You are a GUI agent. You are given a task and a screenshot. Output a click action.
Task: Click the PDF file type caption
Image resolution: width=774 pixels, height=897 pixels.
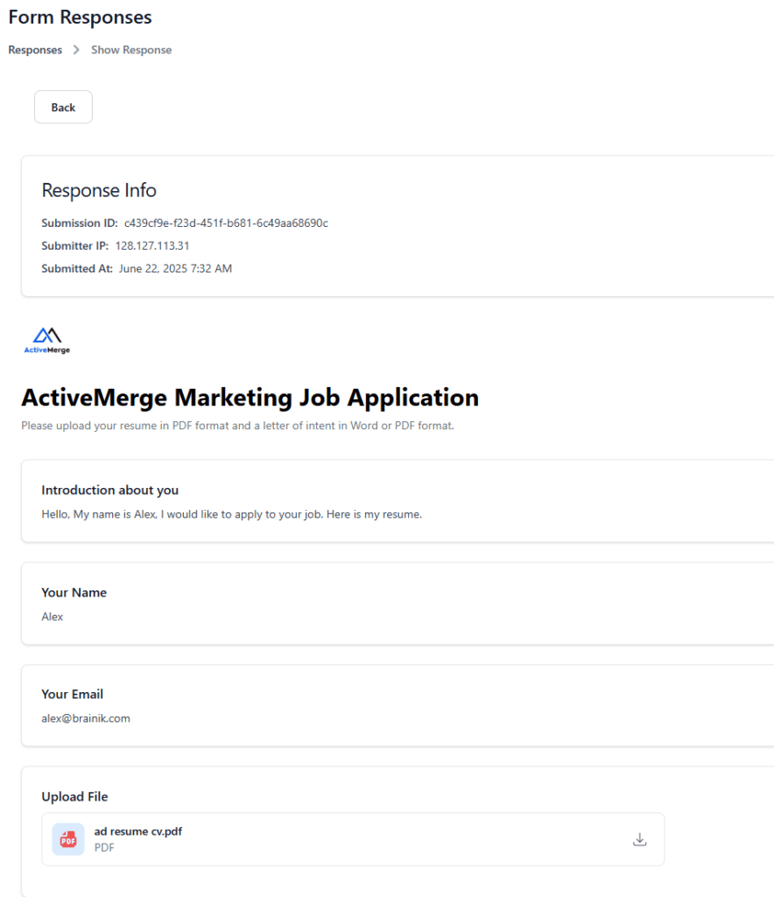[x=104, y=847]
